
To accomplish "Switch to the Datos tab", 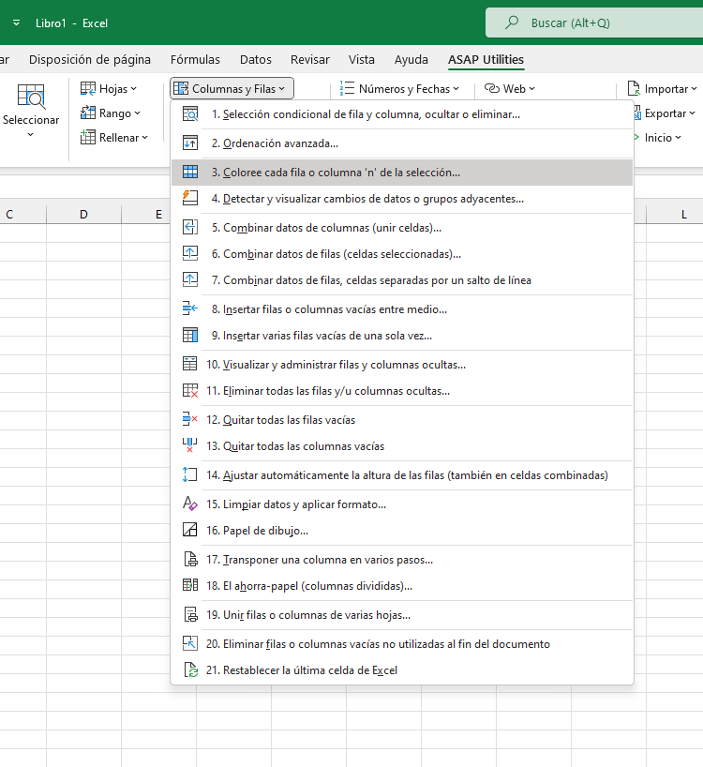I will (x=256, y=60).
